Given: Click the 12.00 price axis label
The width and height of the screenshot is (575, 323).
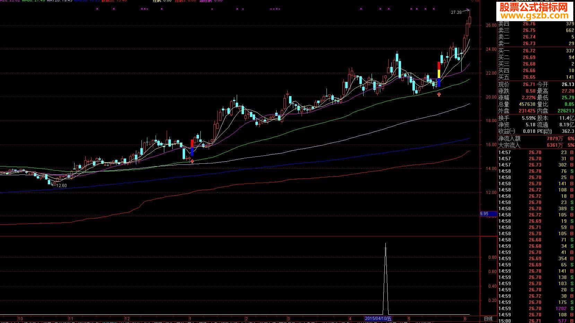Looking at the screenshot, I should pos(491,193).
